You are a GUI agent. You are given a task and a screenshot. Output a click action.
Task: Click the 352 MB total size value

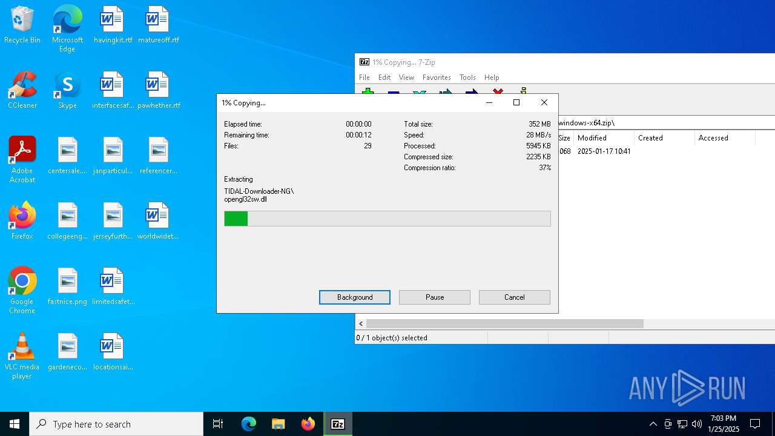(539, 124)
